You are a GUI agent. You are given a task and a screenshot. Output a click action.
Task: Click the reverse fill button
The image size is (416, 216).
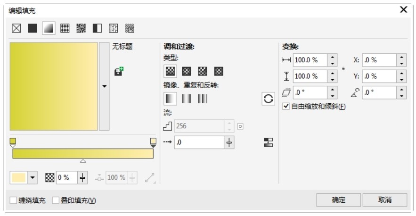point(268,99)
